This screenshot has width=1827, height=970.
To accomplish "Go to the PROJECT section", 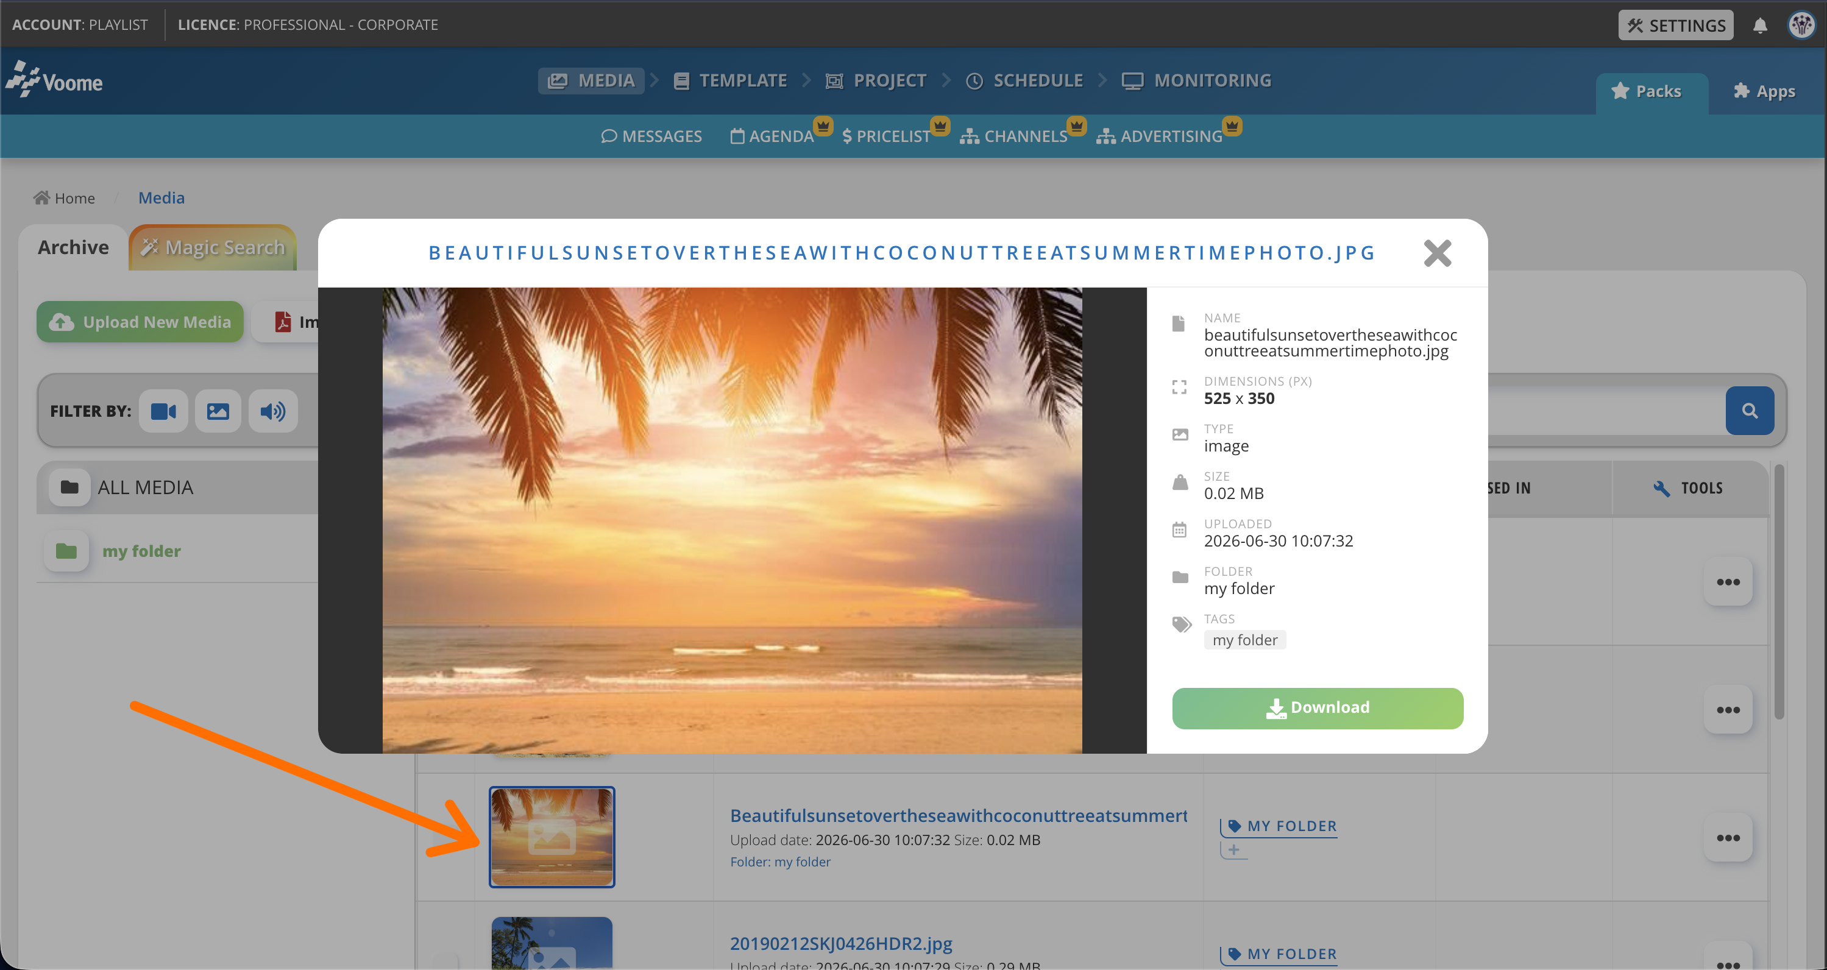I will (x=876, y=81).
